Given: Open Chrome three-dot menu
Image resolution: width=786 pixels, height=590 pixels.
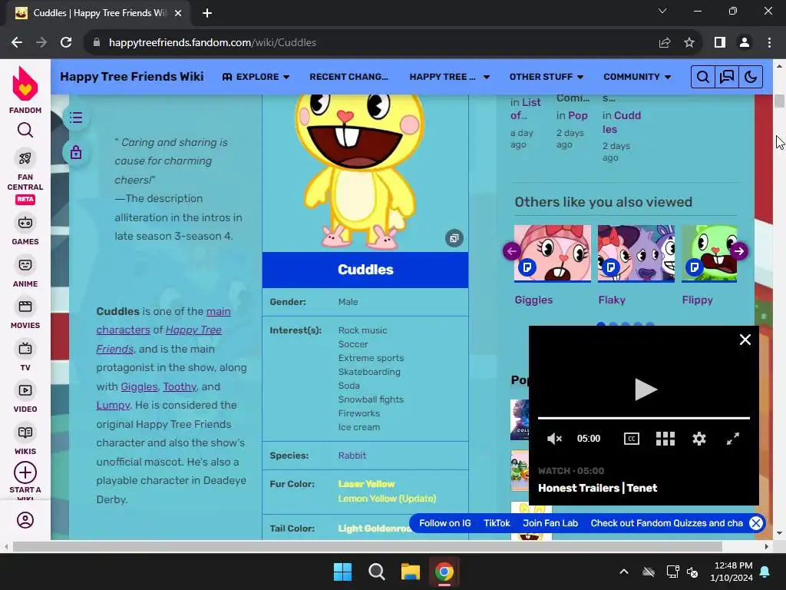Looking at the screenshot, I should click(769, 43).
